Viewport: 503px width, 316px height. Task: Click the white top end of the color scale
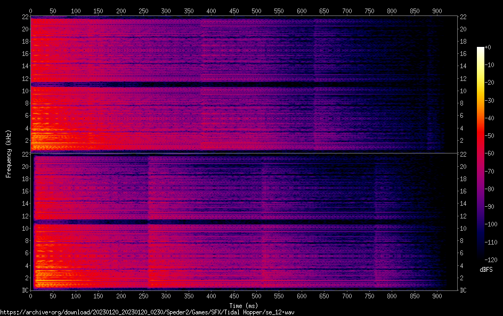[x=481, y=49]
